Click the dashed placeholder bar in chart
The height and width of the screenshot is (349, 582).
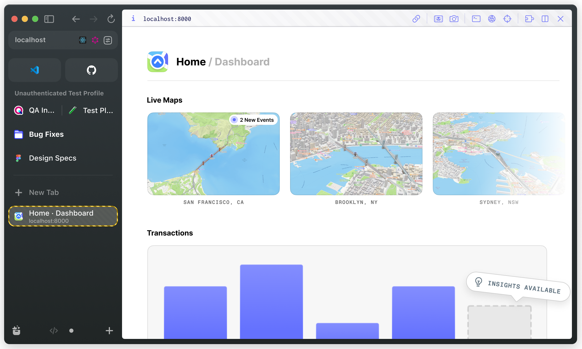coord(500,322)
